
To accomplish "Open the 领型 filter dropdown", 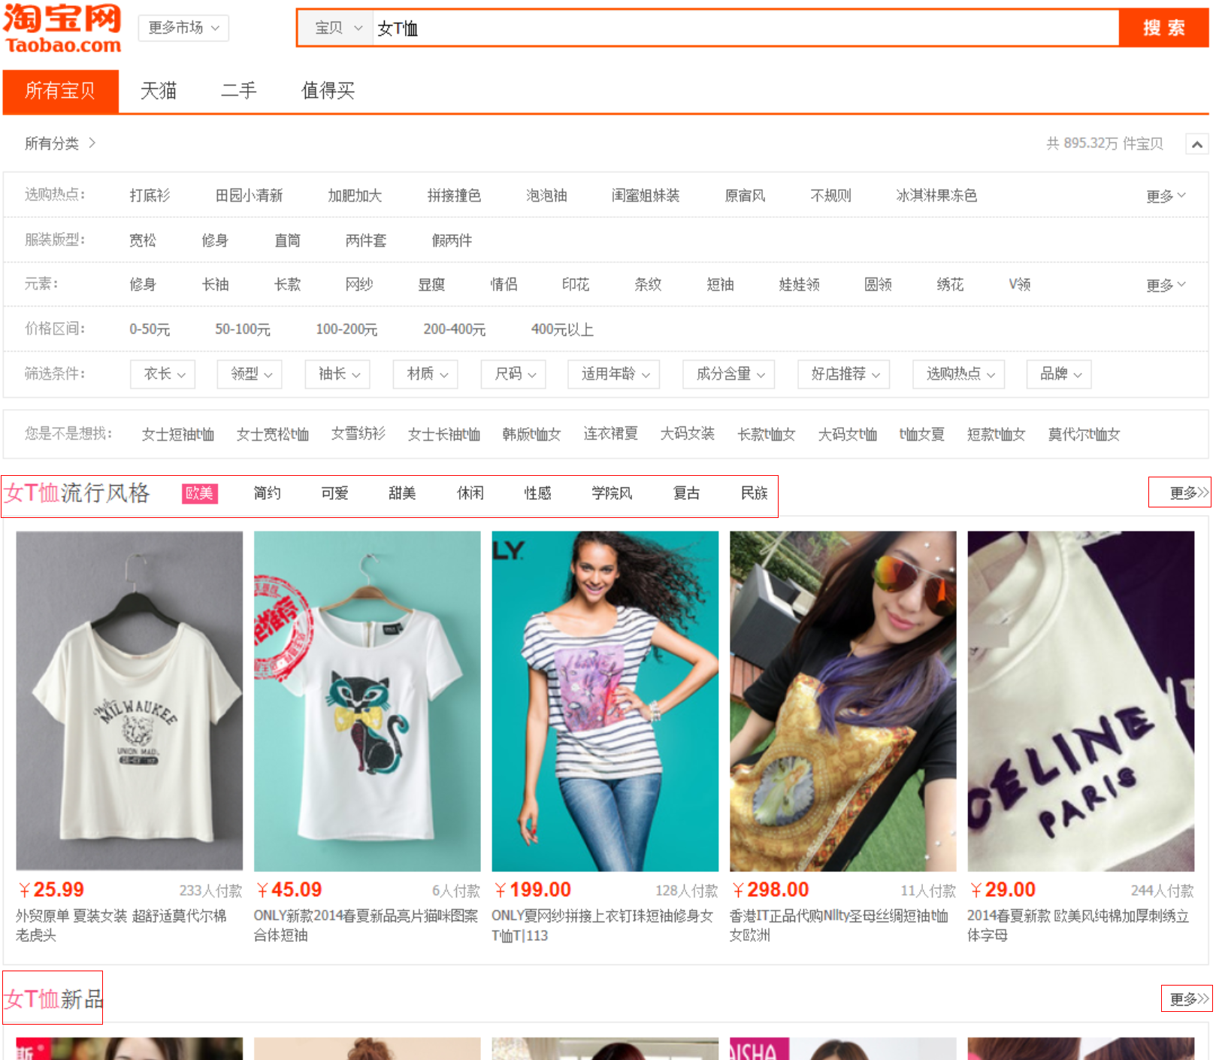I will pyautogui.click(x=250, y=374).
